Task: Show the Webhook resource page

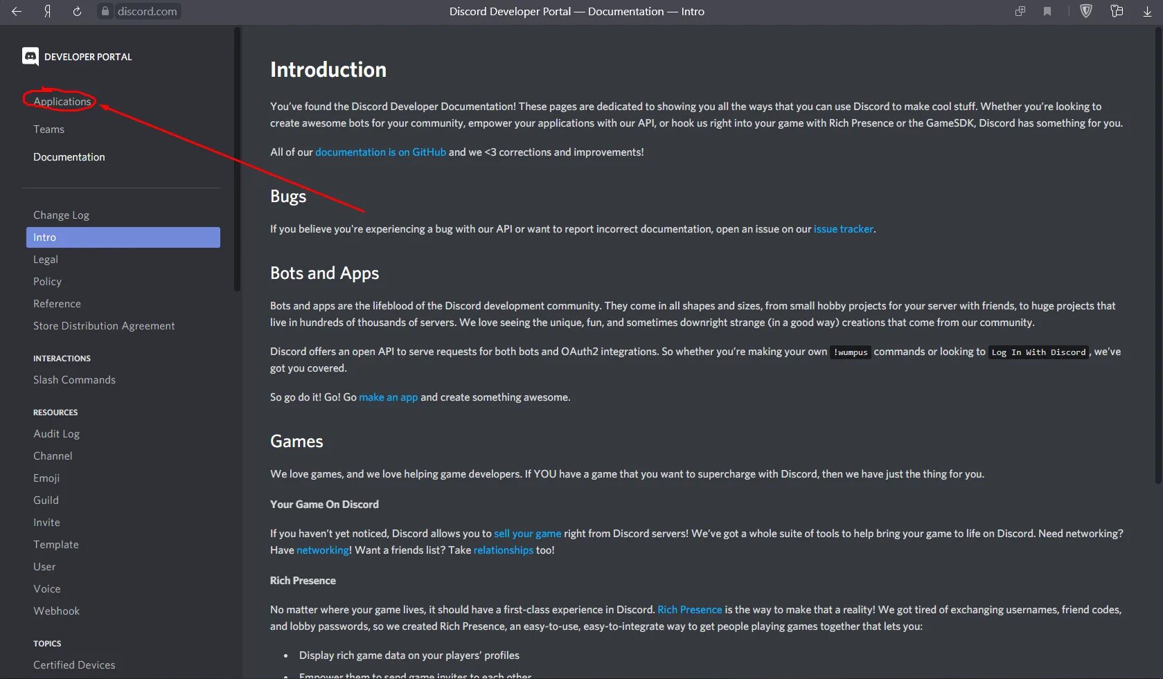Action: pos(56,611)
